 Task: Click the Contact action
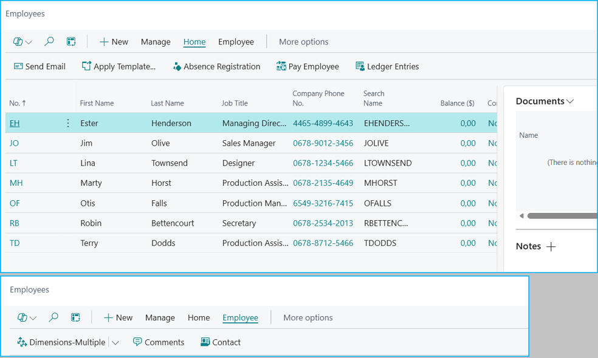pyautogui.click(x=221, y=342)
